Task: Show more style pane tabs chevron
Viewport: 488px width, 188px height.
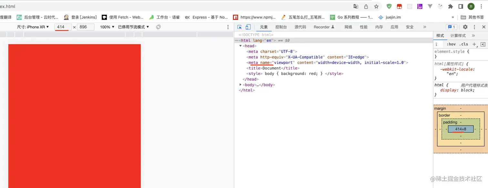Action: (473, 36)
